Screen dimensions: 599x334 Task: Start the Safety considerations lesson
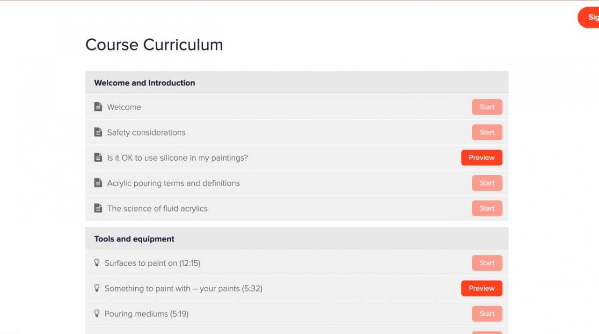tap(487, 132)
